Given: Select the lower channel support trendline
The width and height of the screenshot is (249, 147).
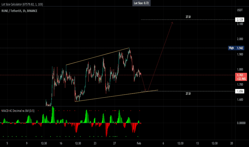Looking at the screenshot, I should tap(116, 96).
